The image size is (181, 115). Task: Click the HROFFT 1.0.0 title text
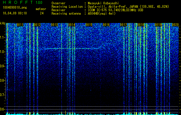click(22, 2)
